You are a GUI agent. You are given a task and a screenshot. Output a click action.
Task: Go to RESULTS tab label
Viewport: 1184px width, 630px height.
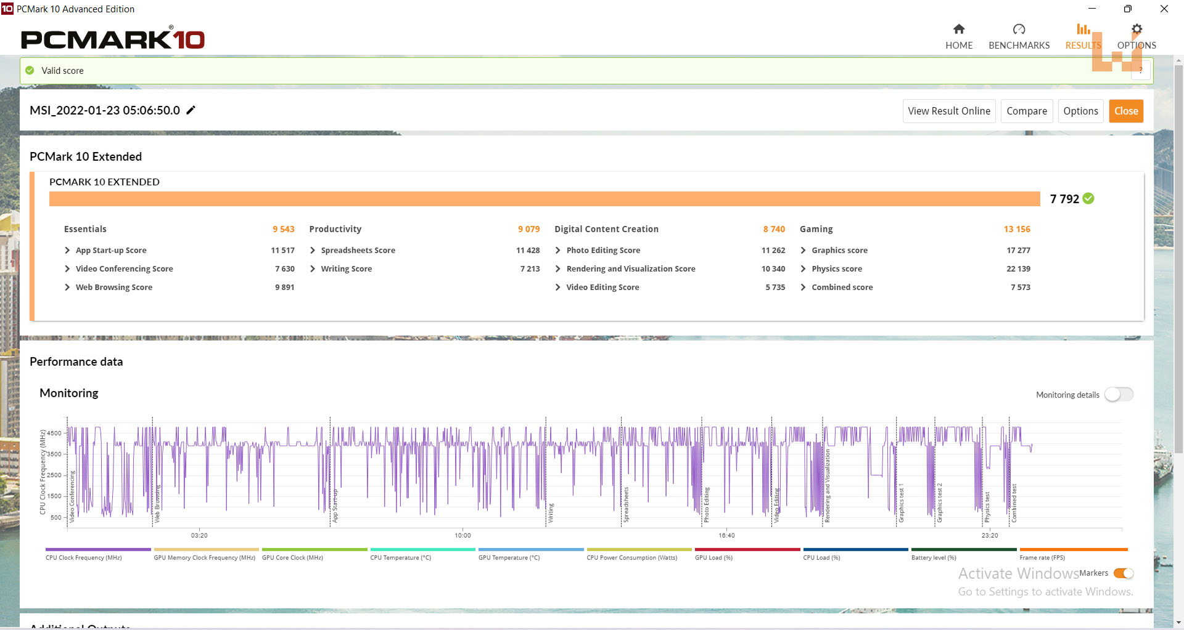click(1083, 46)
